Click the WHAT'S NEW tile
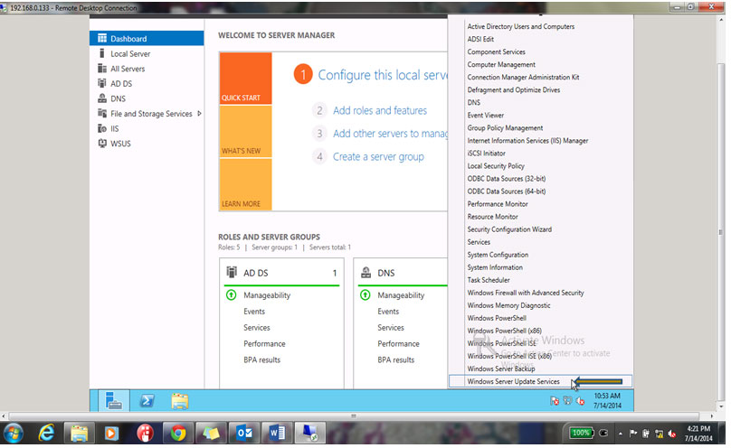This screenshot has width=731, height=448. [246, 132]
